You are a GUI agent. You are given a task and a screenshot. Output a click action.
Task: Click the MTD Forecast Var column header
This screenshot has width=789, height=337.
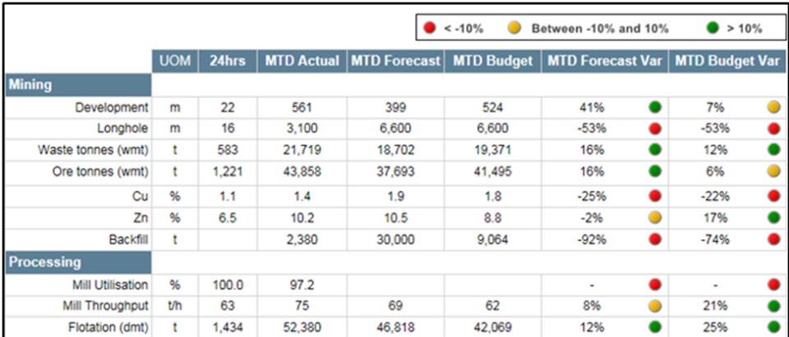click(x=604, y=62)
